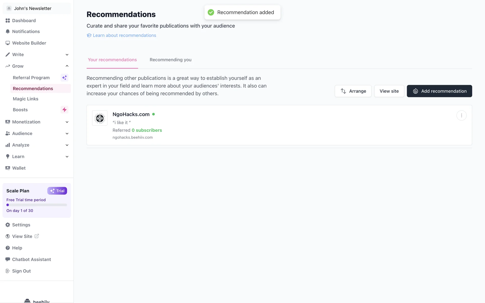Select the Your recommendations tab
This screenshot has height=303, width=485.
coord(112,60)
